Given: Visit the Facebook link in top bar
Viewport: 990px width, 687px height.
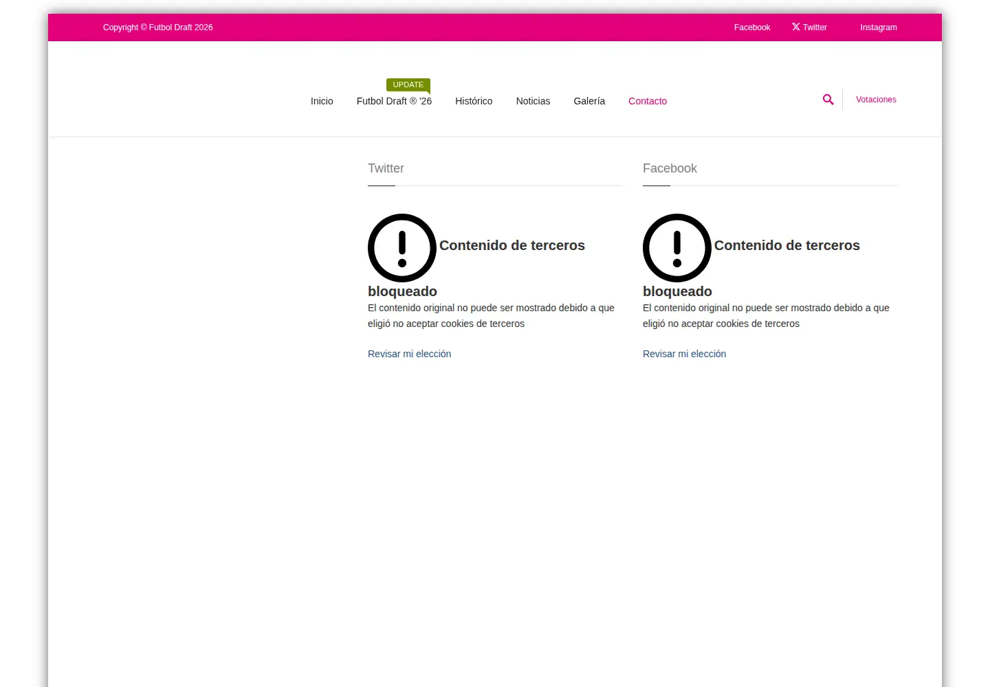Looking at the screenshot, I should point(752,27).
